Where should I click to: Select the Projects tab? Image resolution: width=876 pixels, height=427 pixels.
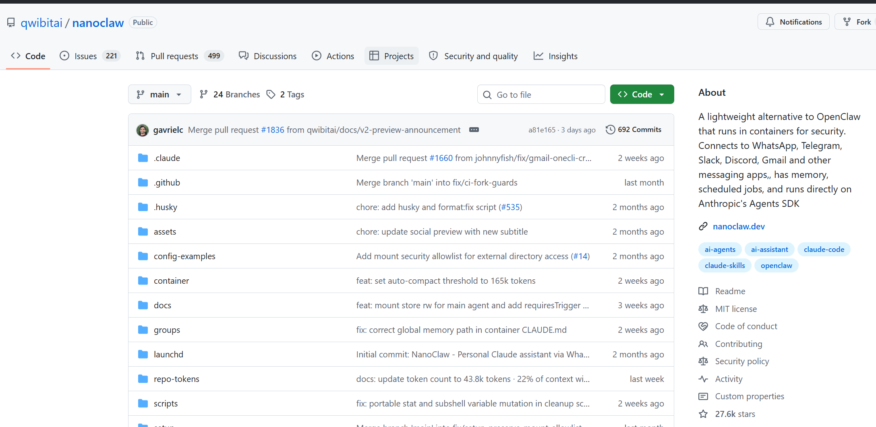[x=391, y=56]
